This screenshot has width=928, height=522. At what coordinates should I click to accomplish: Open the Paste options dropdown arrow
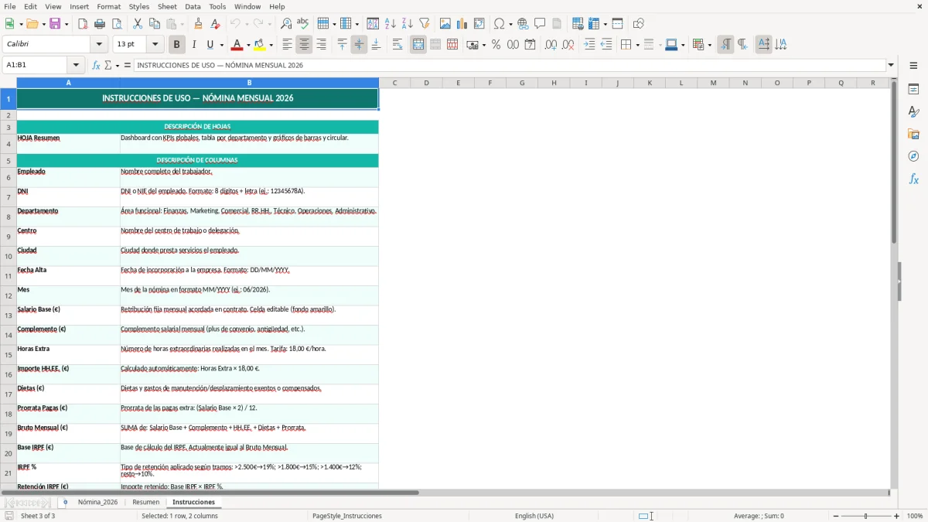182,24
